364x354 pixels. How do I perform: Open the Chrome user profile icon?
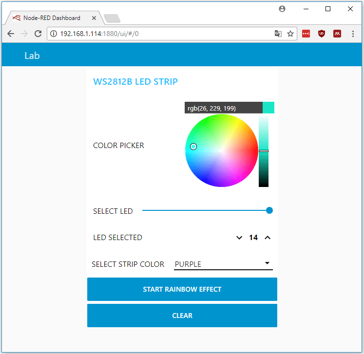[282, 9]
